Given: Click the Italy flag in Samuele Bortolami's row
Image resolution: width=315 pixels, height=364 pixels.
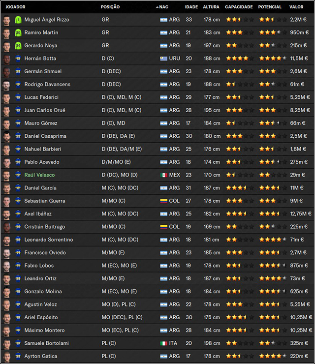Looking at the screenshot, I should [163, 343].
